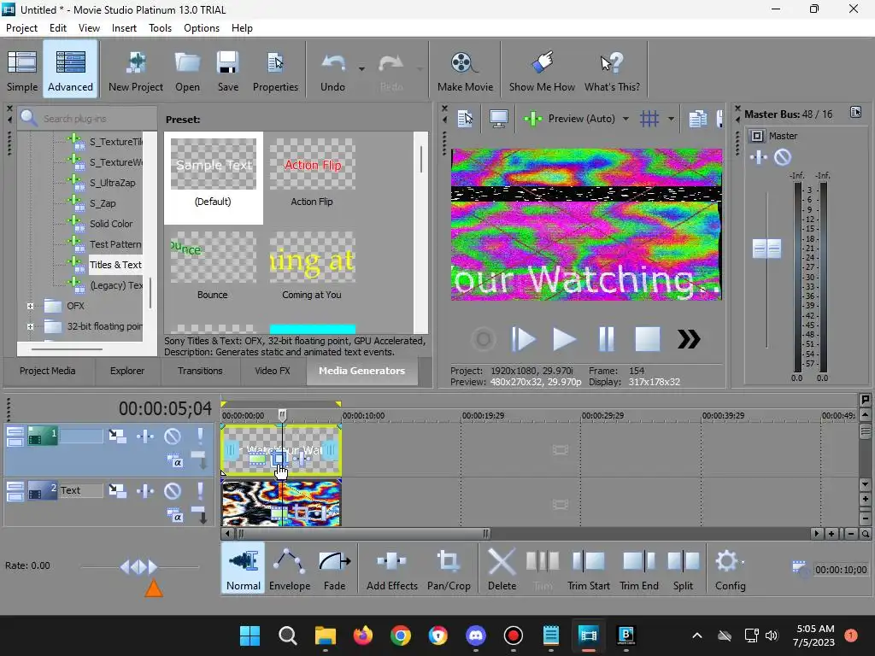Select the Fade tool

click(334, 568)
